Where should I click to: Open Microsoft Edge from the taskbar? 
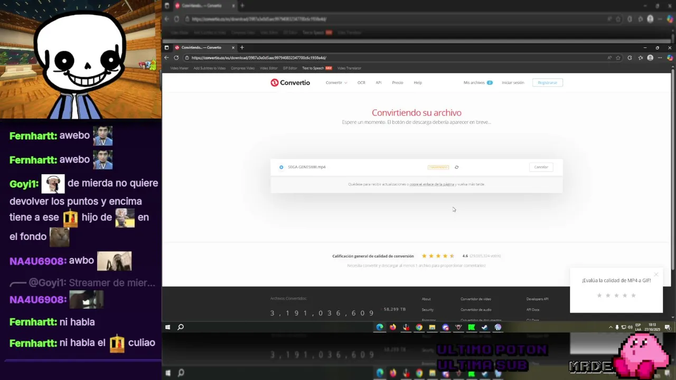380,327
